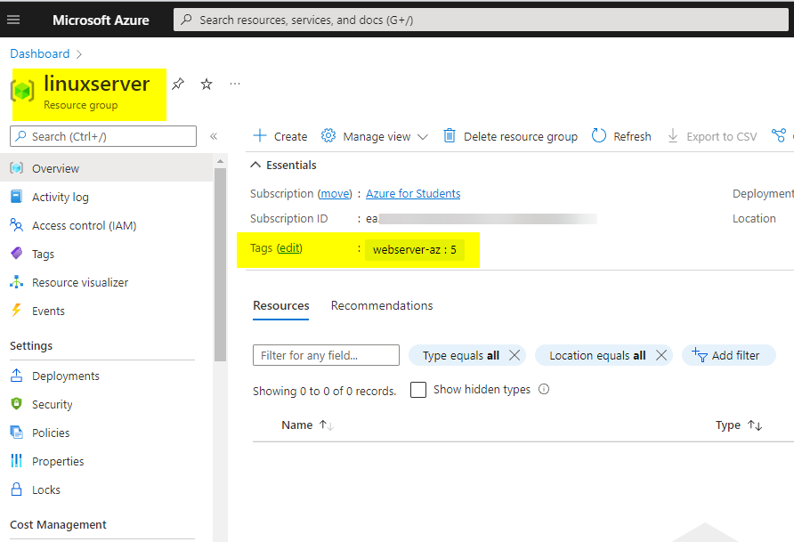Collapse the left menu with double chevron
794x542 pixels.
(x=214, y=136)
